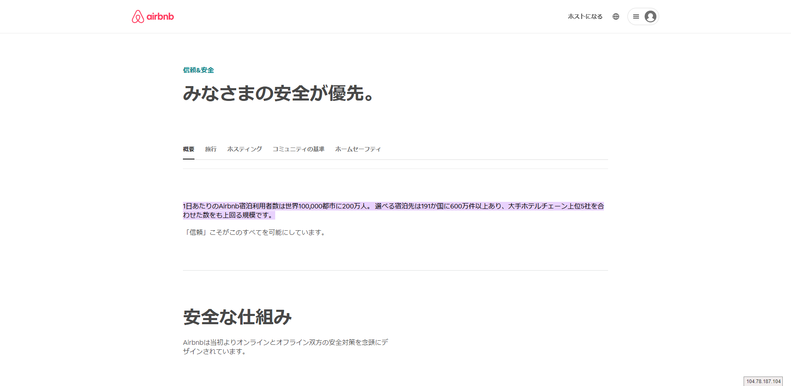Click the airbnb wordmark text in header

click(160, 16)
